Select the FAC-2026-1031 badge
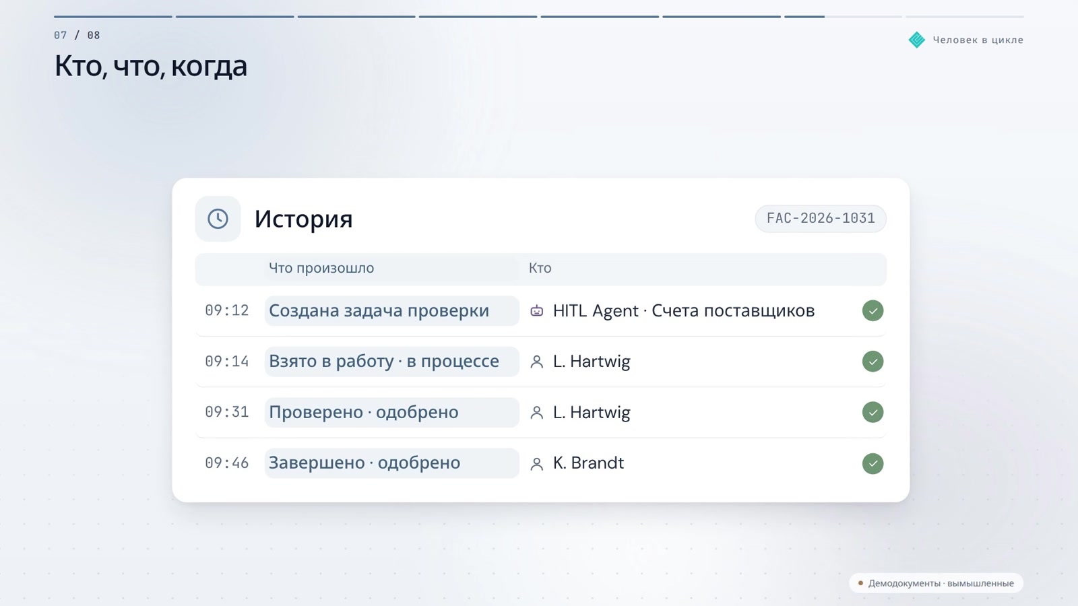The height and width of the screenshot is (606, 1078). point(821,218)
